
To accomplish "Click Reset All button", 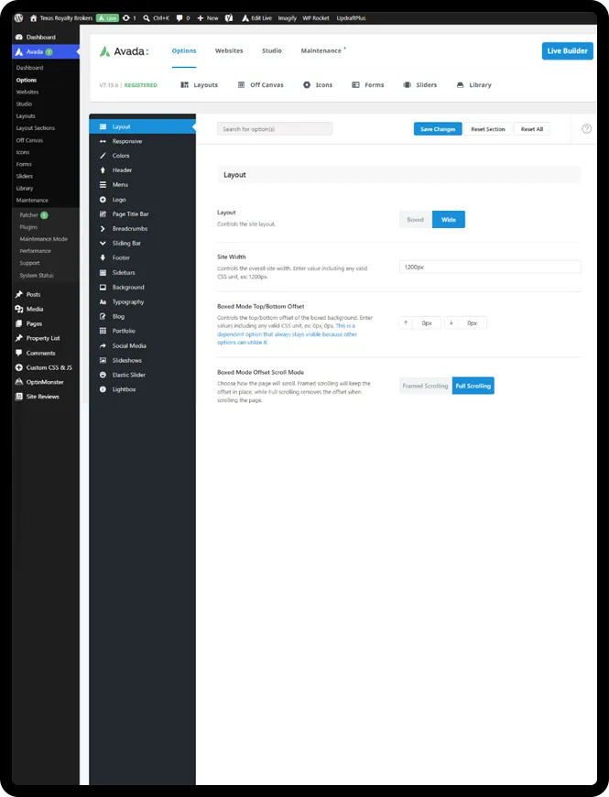I will click(532, 129).
